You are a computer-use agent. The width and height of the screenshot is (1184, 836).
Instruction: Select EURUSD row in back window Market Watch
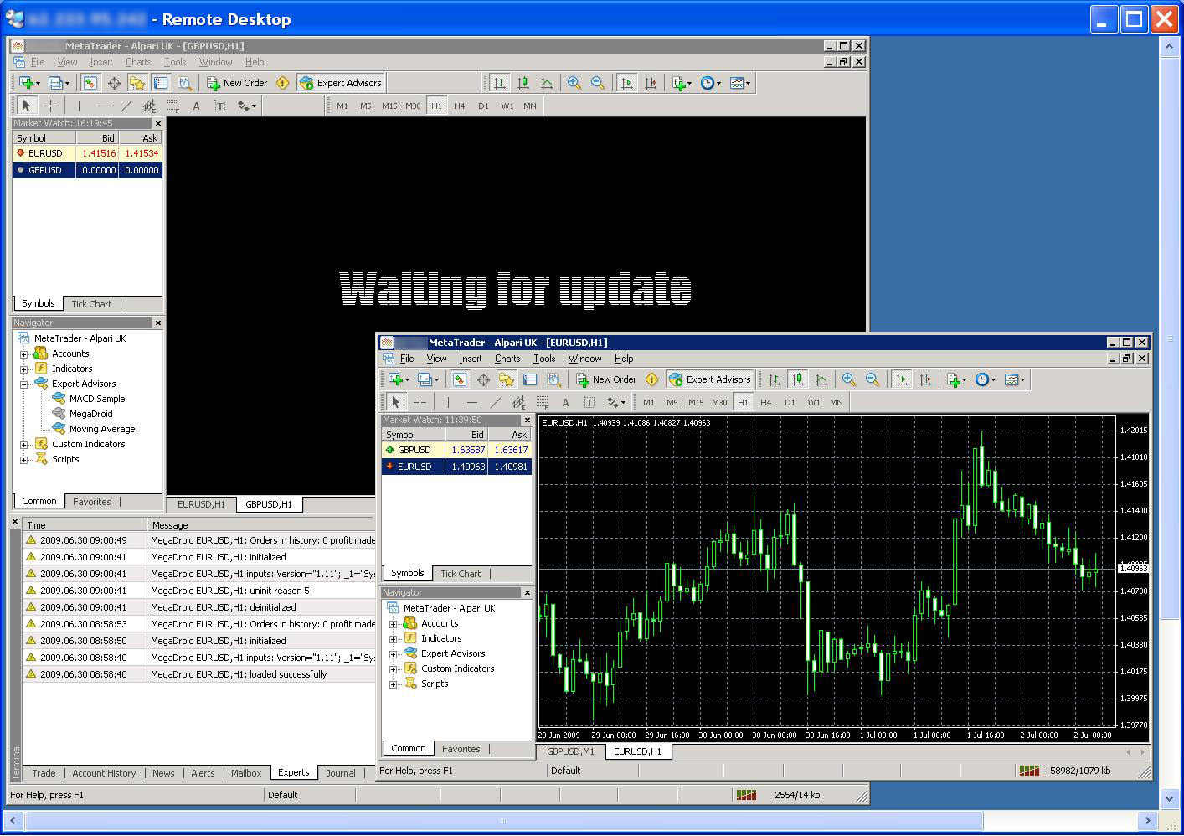[87, 153]
